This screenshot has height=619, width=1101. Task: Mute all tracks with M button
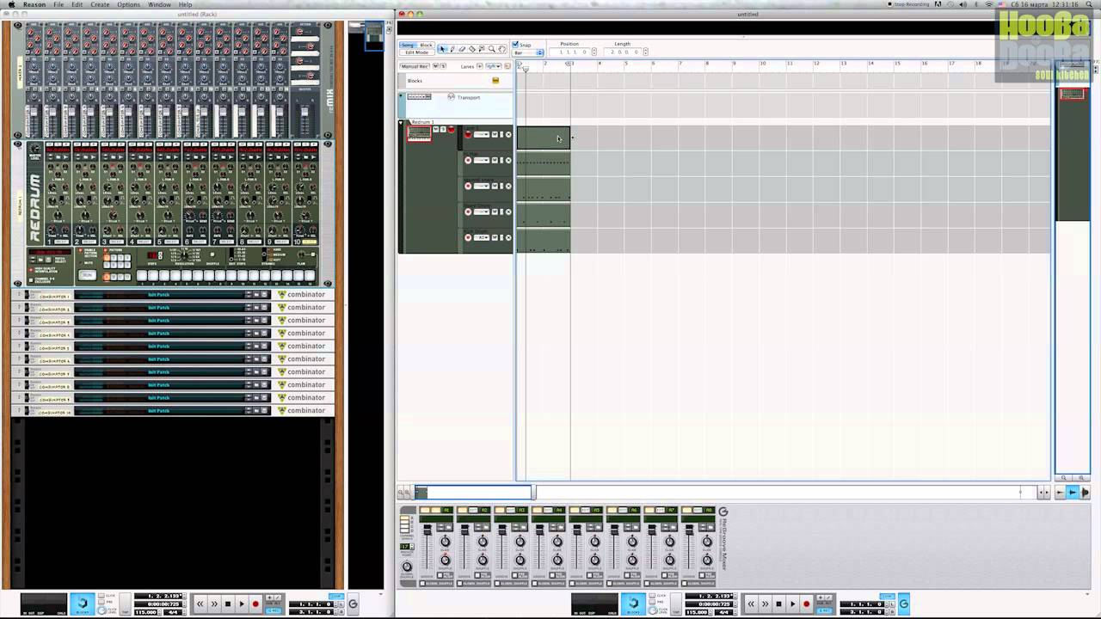click(436, 66)
